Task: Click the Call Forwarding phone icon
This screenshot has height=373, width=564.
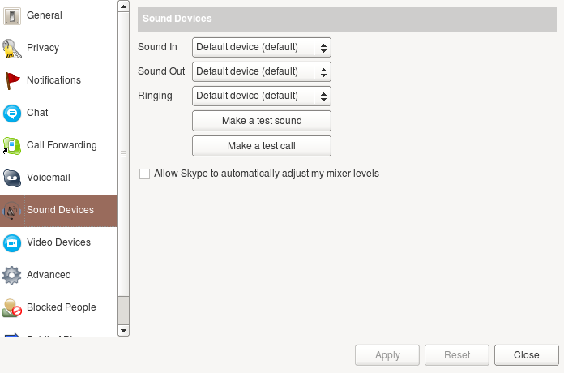Action: point(12,145)
